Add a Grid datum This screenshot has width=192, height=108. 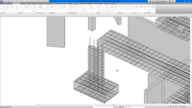[x=137, y=7]
